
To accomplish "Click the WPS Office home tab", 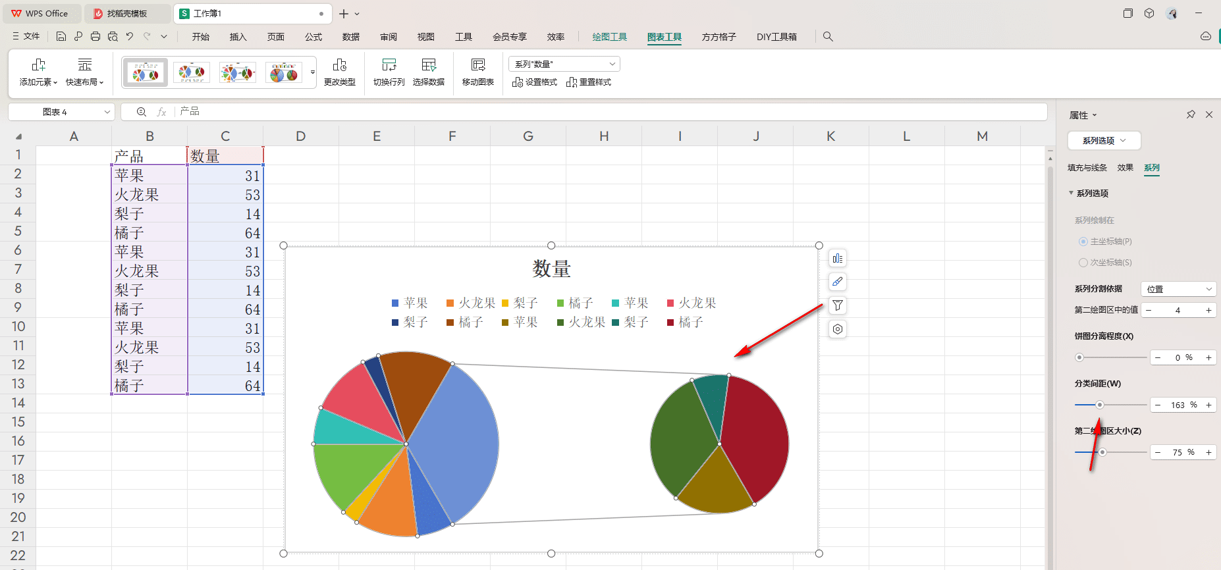I will pos(41,13).
